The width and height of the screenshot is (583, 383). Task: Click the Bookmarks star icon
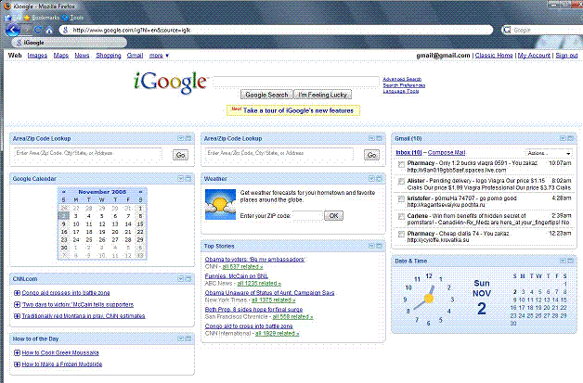[x=27, y=18]
